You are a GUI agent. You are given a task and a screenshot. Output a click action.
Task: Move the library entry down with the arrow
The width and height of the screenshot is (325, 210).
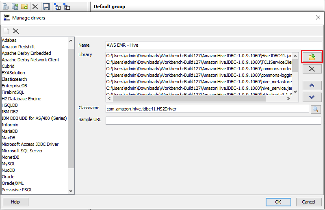coord(312,97)
